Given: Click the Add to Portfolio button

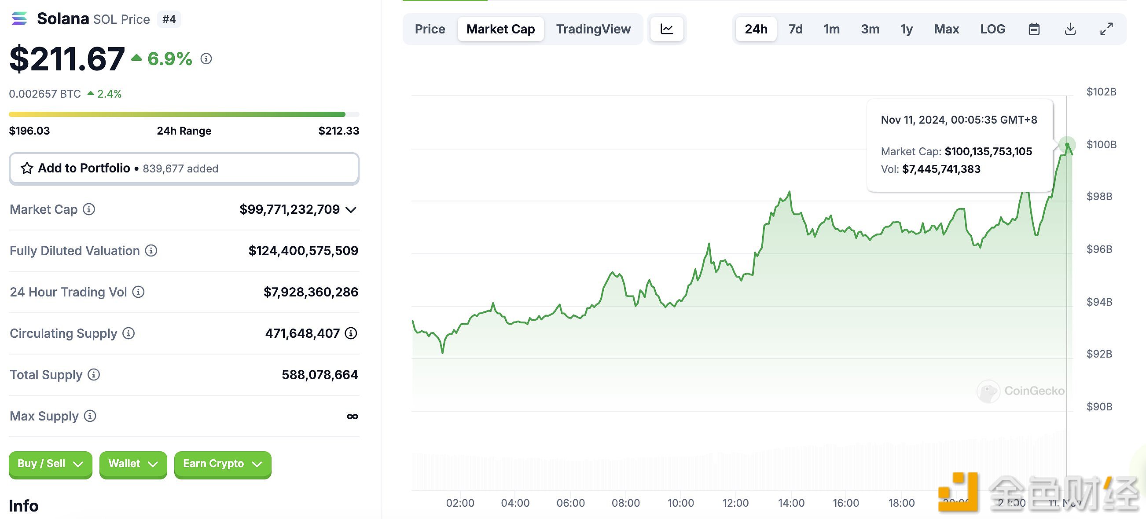Looking at the screenshot, I should 184,168.
